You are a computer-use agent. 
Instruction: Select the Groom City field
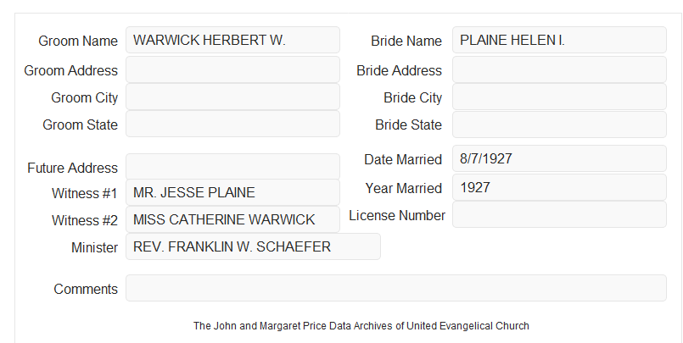232,97
